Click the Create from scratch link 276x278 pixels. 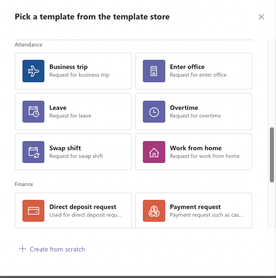[57, 249]
